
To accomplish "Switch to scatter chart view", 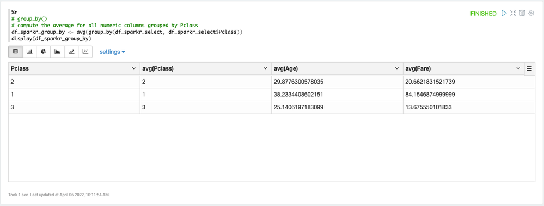I will [85, 52].
